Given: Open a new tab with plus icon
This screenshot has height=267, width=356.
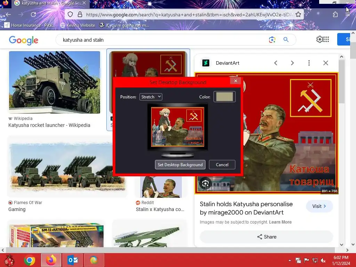Looking at the screenshot, I should [96, 3].
